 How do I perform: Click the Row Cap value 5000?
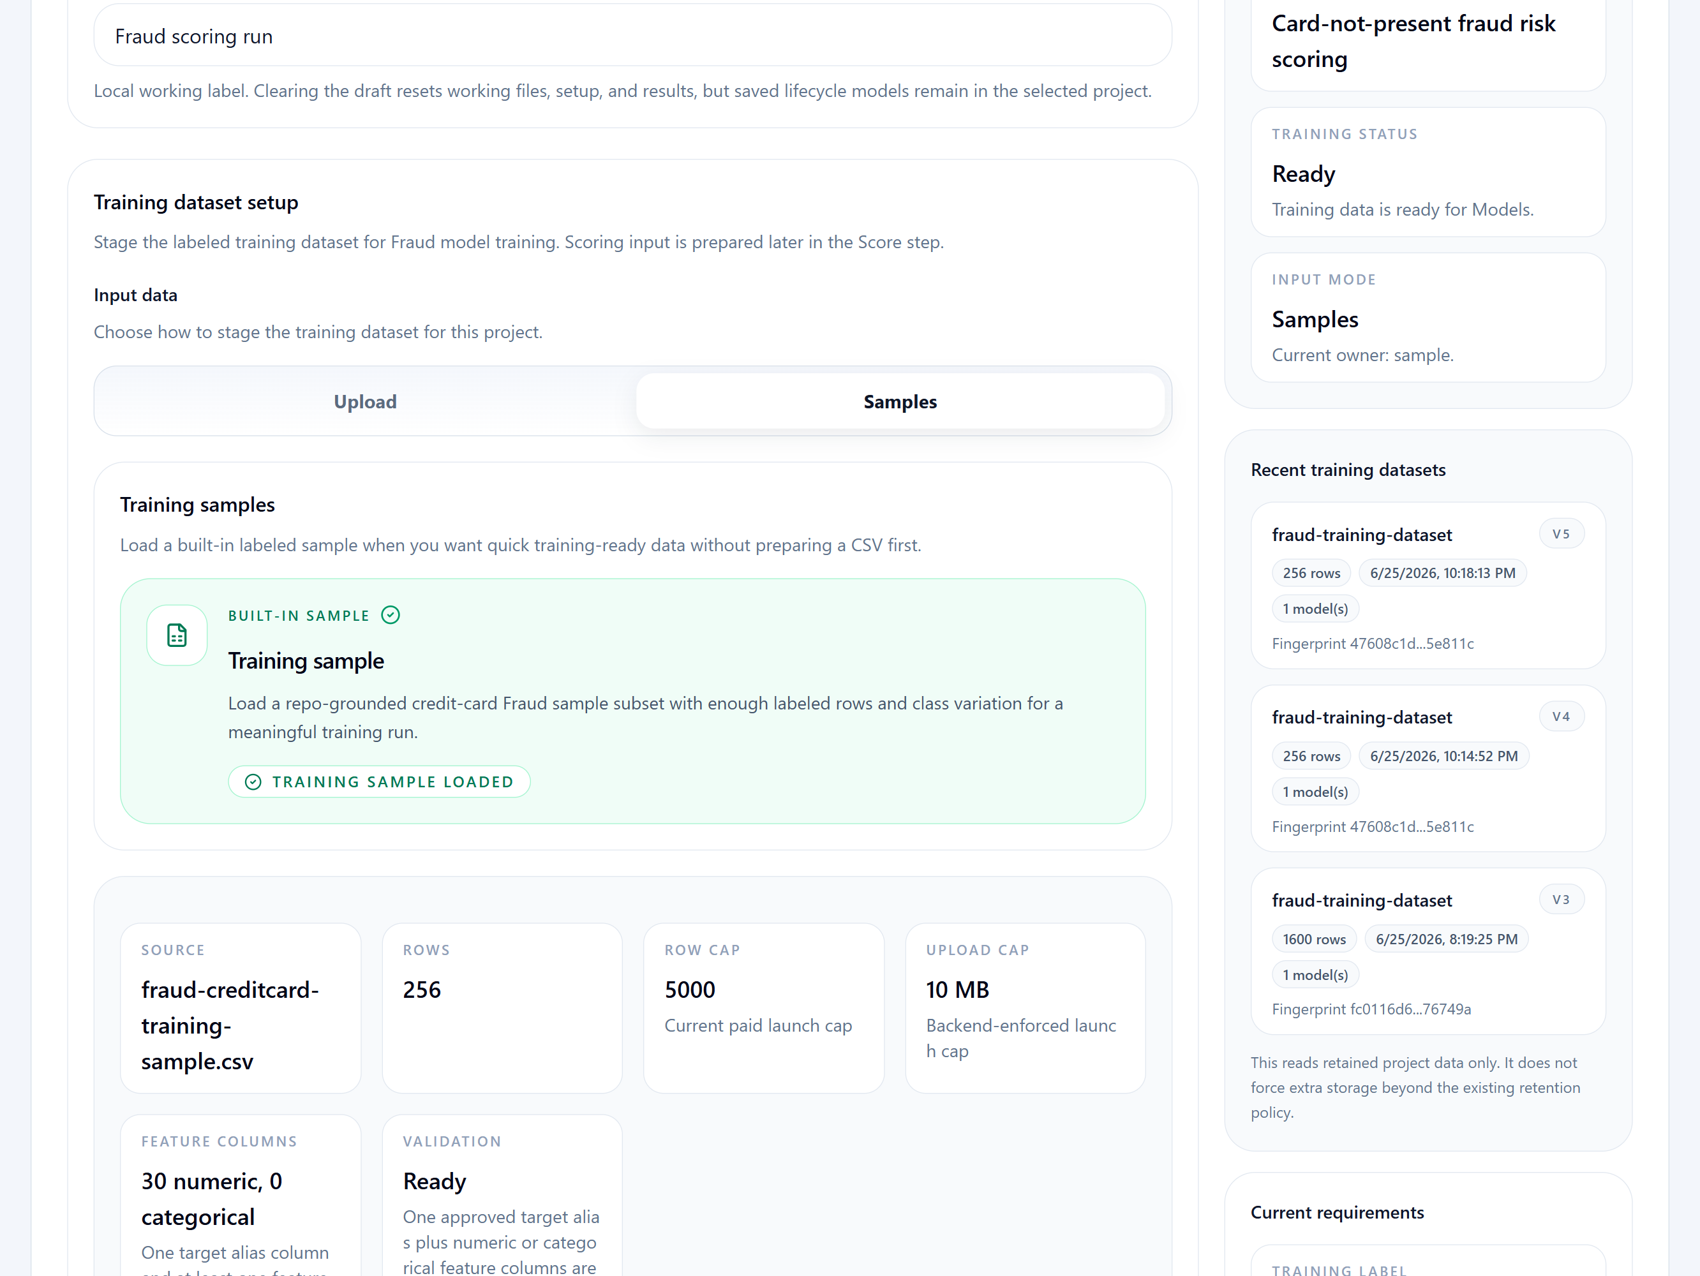(x=689, y=990)
